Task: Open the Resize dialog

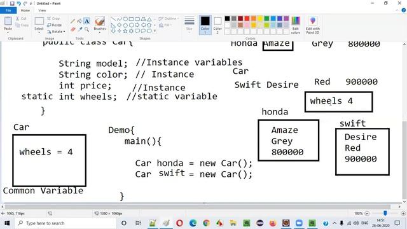Action: (55, 25)
